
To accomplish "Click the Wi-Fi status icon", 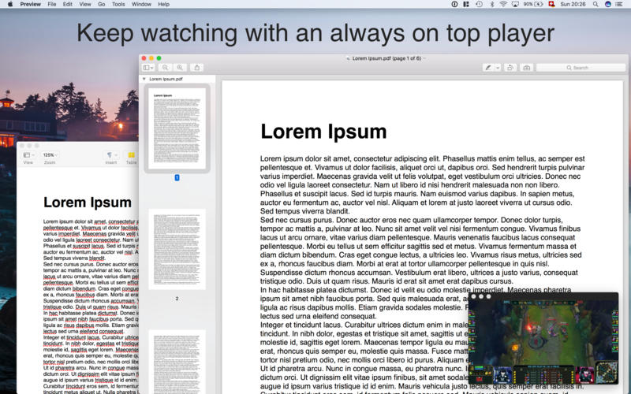I will pyautogui.click(x=504, y=4).
